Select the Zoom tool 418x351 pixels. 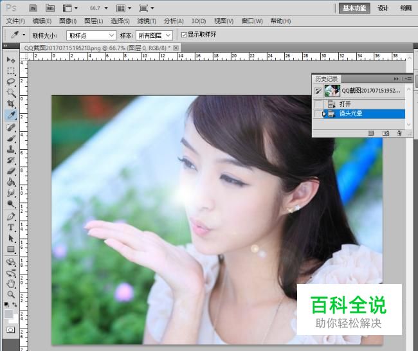point(11,294)
